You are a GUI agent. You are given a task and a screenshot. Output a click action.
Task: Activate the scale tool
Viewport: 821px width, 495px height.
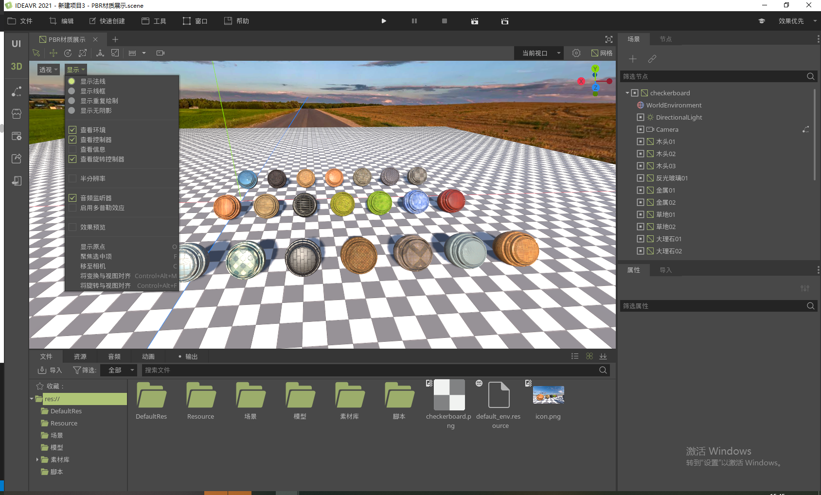click(83, 53)
